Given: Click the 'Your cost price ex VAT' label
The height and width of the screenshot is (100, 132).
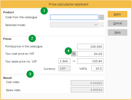Looking at the screenshot, I should 20,54.
